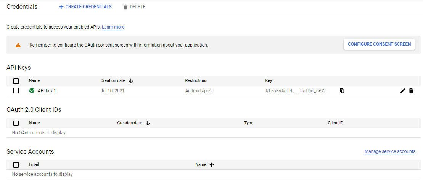Click the orange warning triangle icon
Screen dimensions: 423x185
point(18,45)
